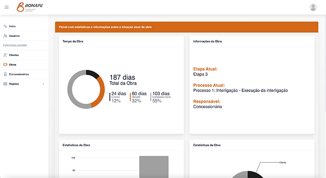Click the 'Tempo da Obra' card title
Viewport: 326px width, 178px height.
pyautogui.click(x=73, y=41)
